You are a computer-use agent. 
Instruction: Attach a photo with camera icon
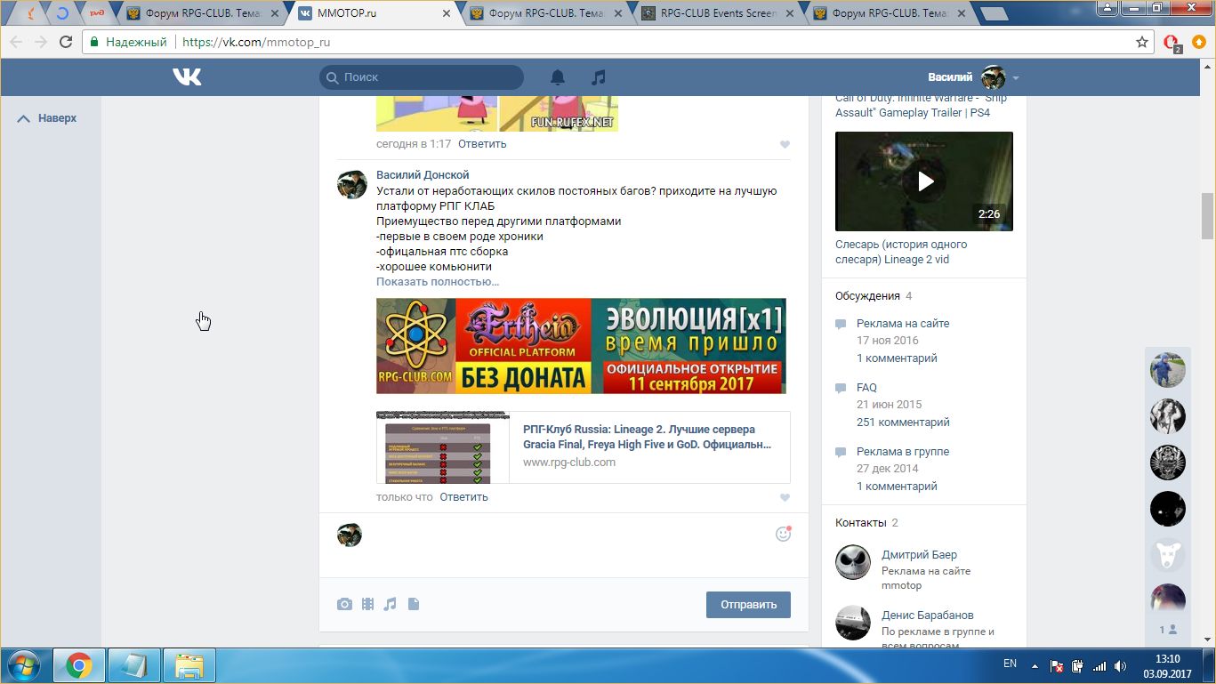point(344,604)
